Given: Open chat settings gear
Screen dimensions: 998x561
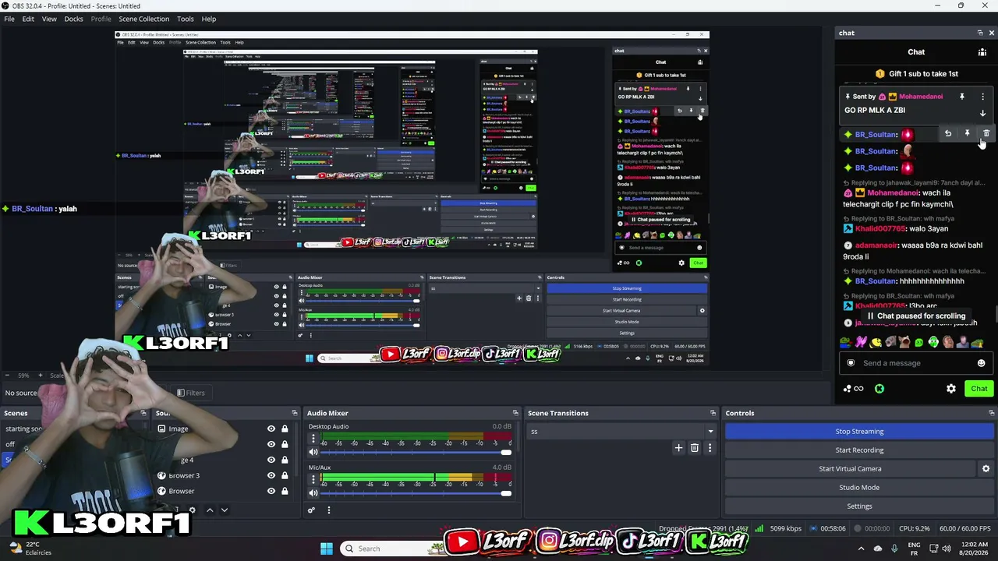Looking at the screenshot, I should pos(951,389).
